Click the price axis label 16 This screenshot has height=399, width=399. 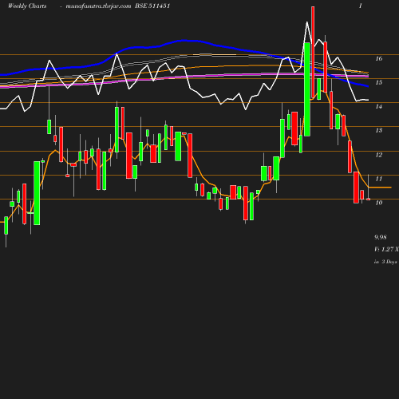coord(379,58)
